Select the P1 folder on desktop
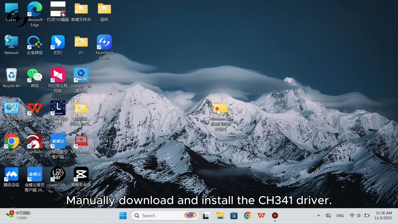 tap(81, 45)
